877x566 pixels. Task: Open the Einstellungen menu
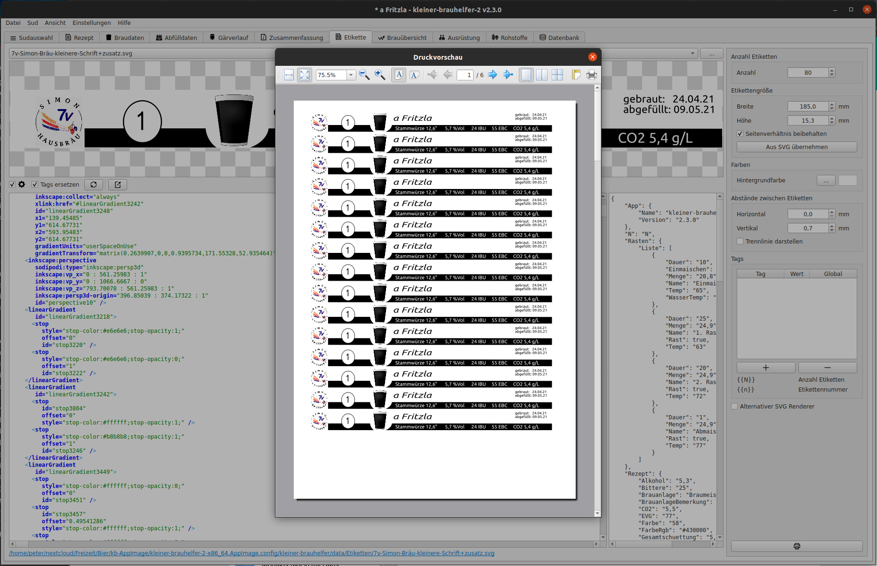[x=91, y=23]
